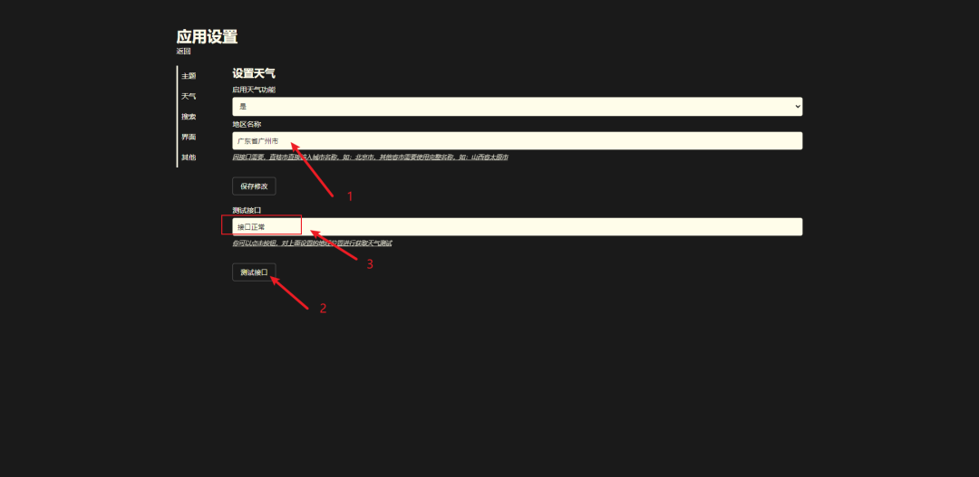The height and width of the screenshot is (477, 979).
Task: Click the 设置天气 section heading
Action: tap(254, 73)
